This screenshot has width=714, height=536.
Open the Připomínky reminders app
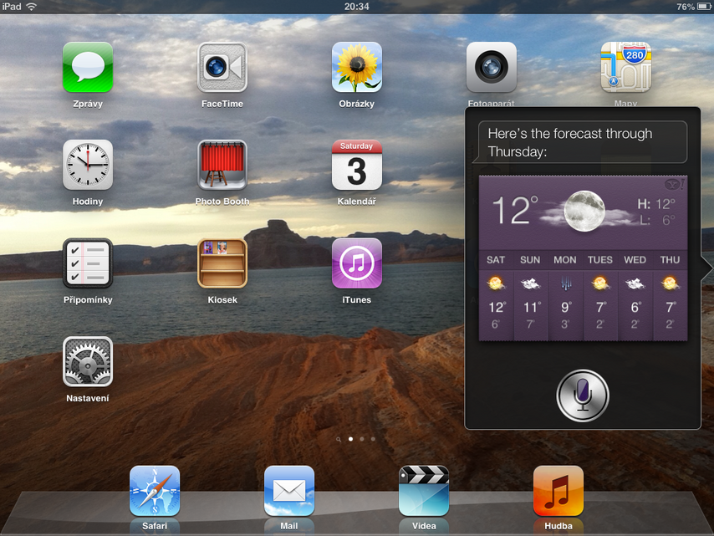(x=88, y=263)
